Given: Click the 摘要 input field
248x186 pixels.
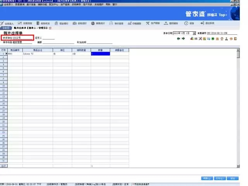Looking at the screenshot, I should 58,42.
